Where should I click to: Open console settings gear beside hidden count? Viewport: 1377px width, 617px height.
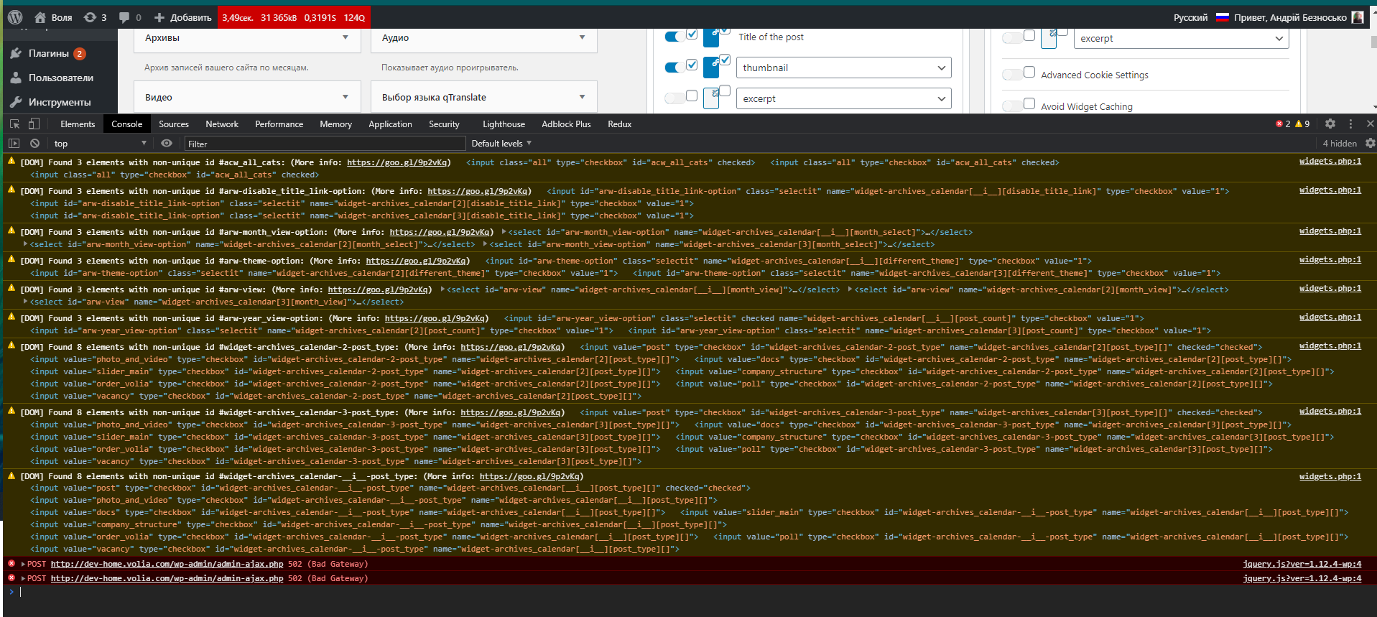(x=1370, y=144)
